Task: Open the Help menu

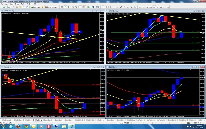Action: point(35,4)
